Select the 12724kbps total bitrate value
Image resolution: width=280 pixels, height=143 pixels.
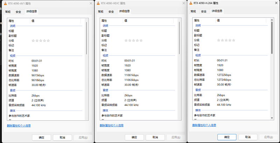(224, 80)
